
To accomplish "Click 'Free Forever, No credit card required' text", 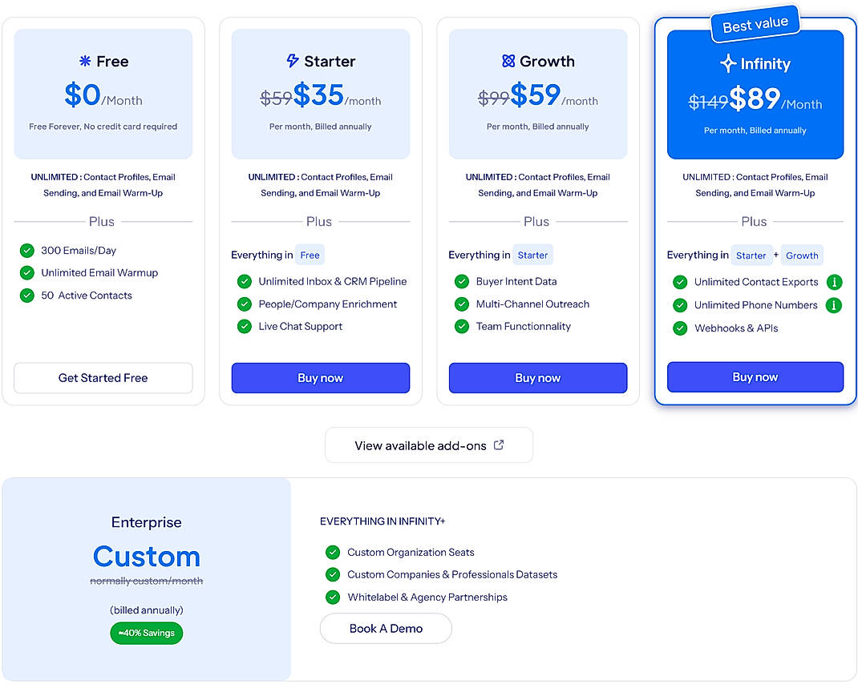I will [103, 127].
